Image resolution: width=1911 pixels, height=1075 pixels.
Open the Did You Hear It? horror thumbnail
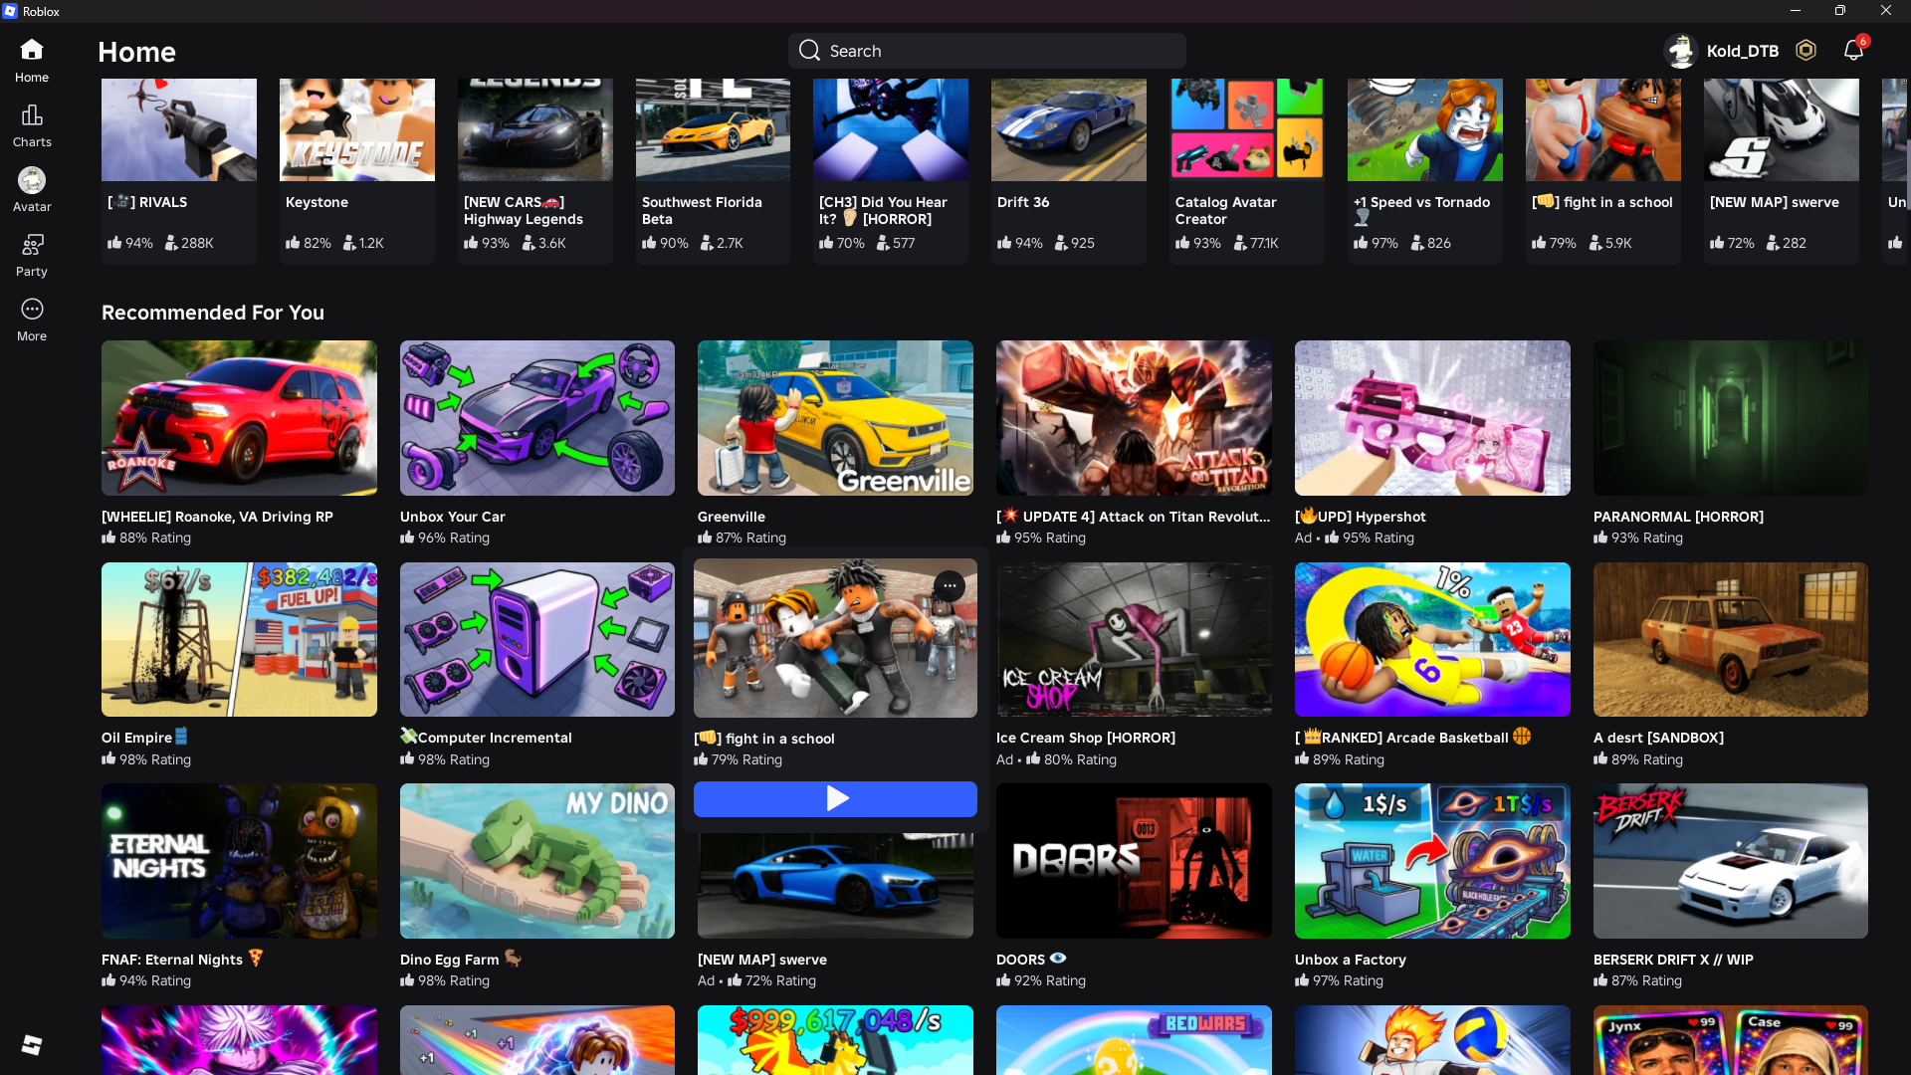891,129
